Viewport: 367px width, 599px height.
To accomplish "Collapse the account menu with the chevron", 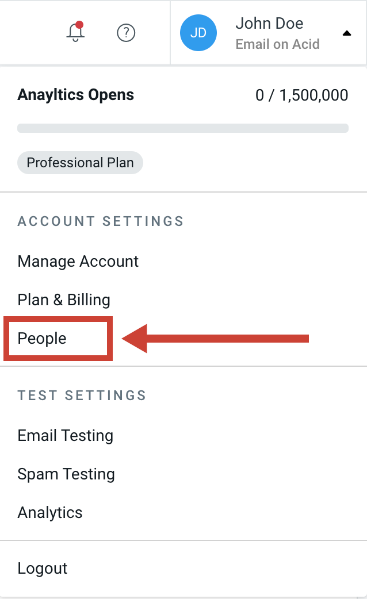I will pos(347,34).
